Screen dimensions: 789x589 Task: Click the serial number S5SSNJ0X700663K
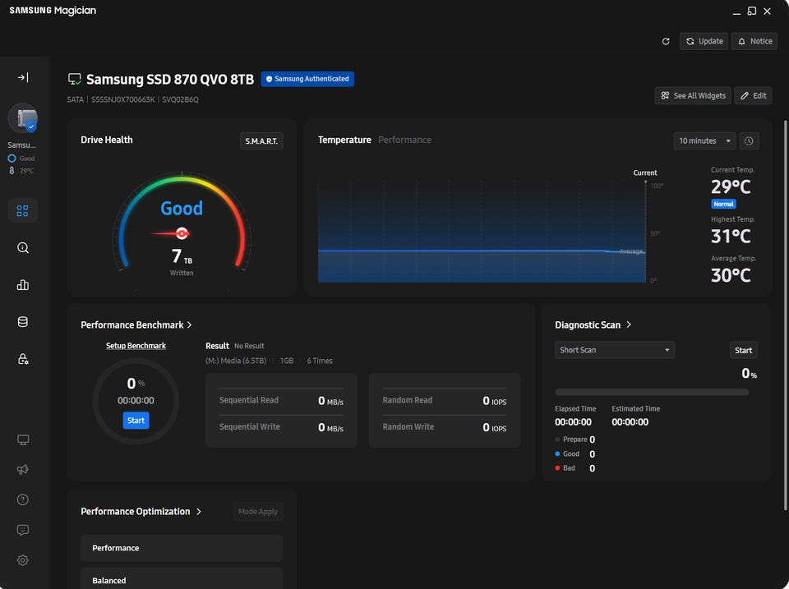pos(122,99)
